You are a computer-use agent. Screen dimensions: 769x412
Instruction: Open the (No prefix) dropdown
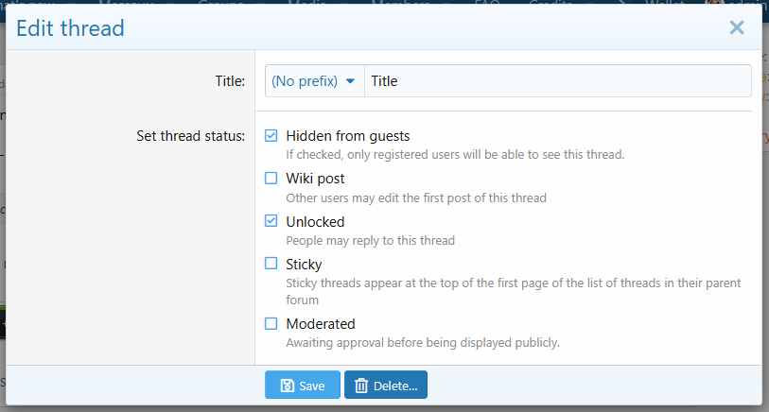tap(314, 81)
